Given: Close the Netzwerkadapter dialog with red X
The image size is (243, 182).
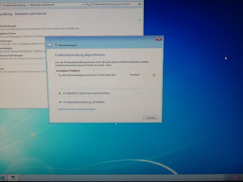Looking at the screenshot, I should pos(159,39).
